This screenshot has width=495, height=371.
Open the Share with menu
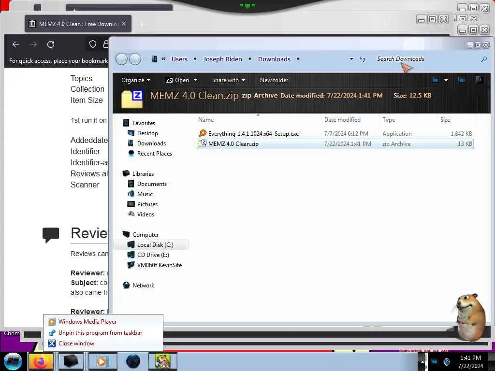[x=229, y=80]
